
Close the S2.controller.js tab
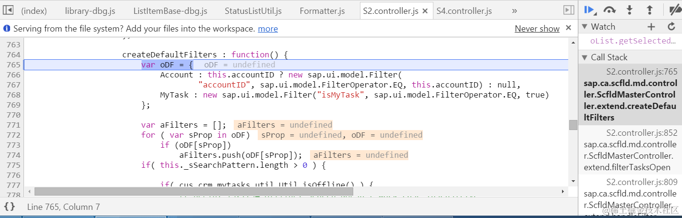tap(425, 11)
